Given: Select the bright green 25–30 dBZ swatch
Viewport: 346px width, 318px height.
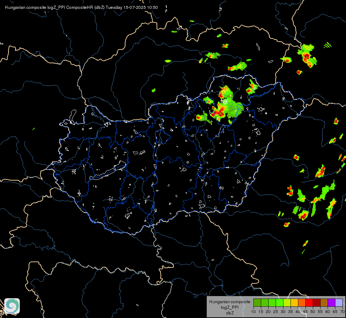Looking at the screenshot, I should pos(279,302).
